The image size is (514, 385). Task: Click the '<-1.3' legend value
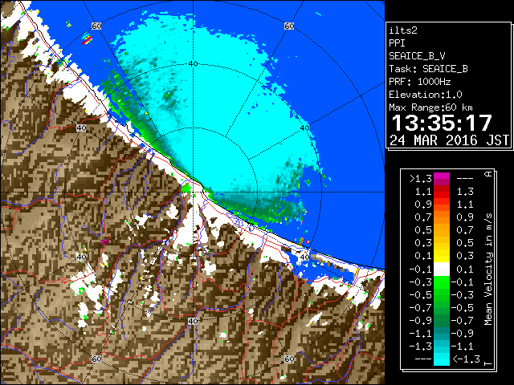(466, 359)
